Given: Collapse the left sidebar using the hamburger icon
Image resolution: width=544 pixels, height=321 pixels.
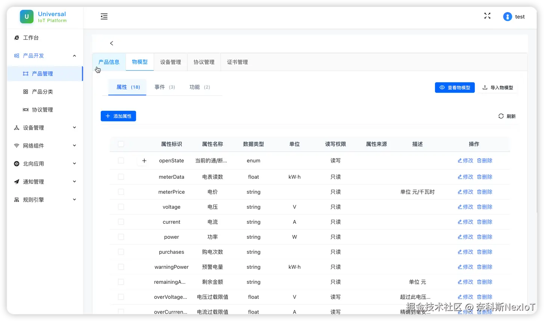Looking at the screenshot, I should point(104,17).
